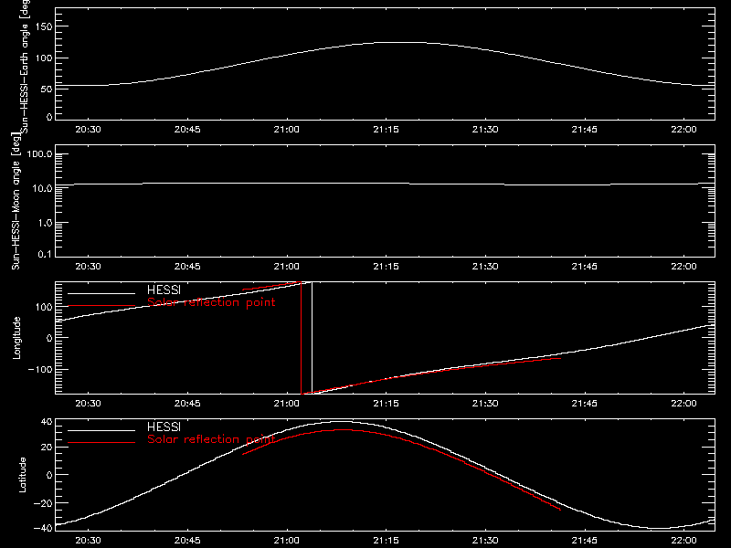Click 21:00 time label under Moon angle plot

pyautogui.click(x=287, y=267)
